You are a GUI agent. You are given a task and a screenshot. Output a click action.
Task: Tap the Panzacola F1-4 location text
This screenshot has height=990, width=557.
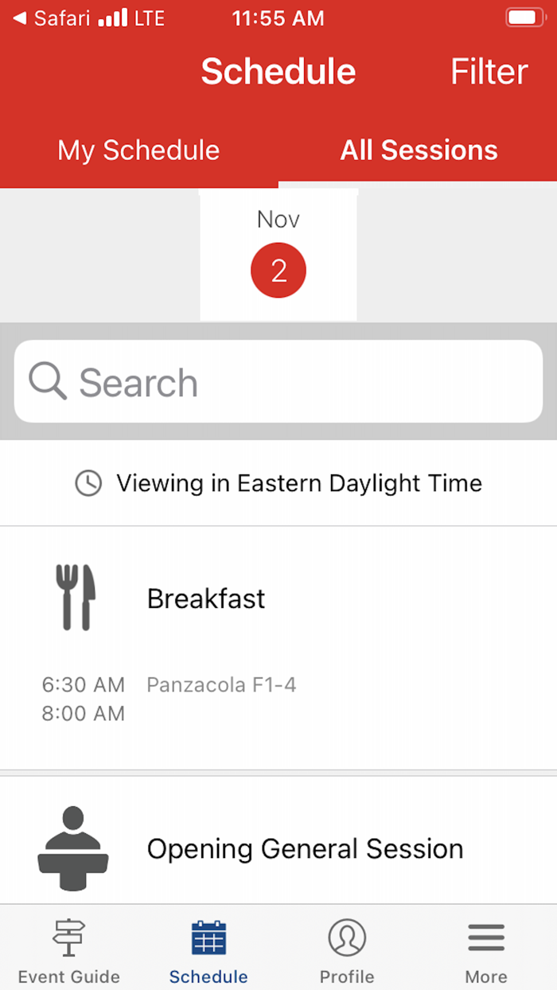(221, 684)
